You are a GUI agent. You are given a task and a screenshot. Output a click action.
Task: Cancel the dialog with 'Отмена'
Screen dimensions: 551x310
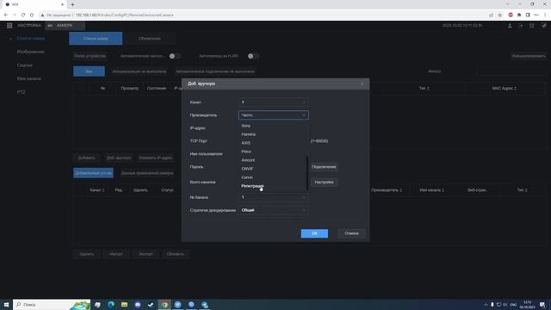[x=351, y=233]
